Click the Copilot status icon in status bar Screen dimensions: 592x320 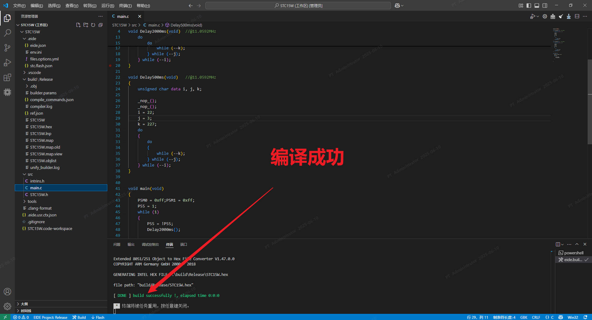561,317
